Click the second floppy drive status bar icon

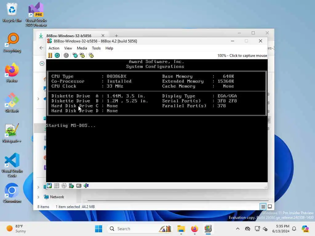(57, 186)
